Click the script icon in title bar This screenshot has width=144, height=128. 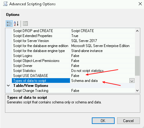pyautogui.click(x=5, y=4)
